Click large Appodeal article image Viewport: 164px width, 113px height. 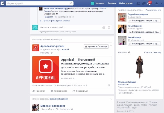pos(46,70)
